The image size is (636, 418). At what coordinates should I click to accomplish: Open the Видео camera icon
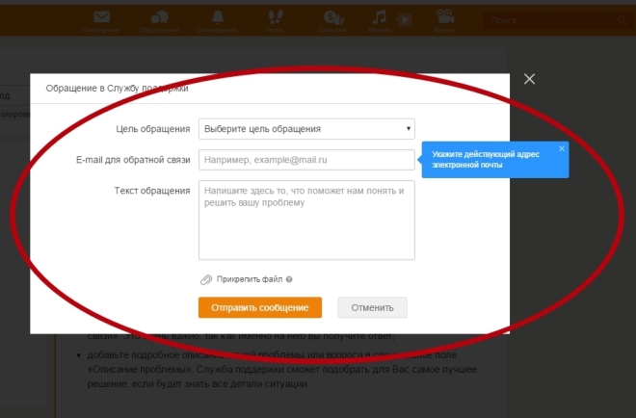pos(444,17)
